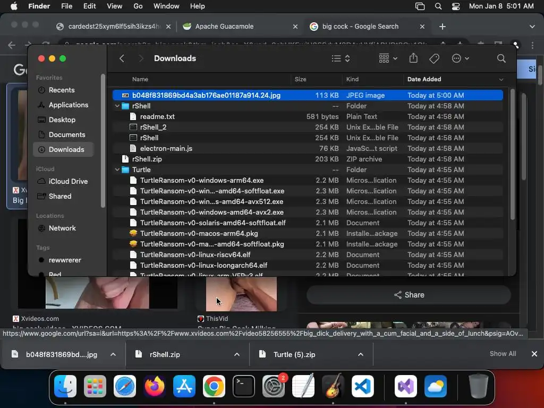Image resolution: width=544 pixels, height=408 pixels.
Task: Select Downloads in Finder sidebar
Action: point(64,149)
